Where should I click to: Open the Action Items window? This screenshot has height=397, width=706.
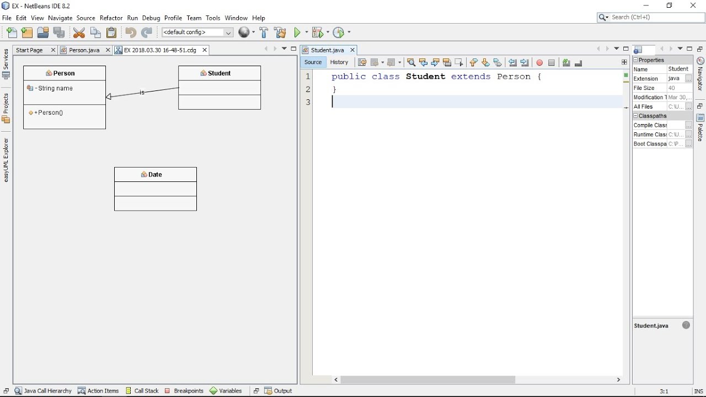pos(98,391)
